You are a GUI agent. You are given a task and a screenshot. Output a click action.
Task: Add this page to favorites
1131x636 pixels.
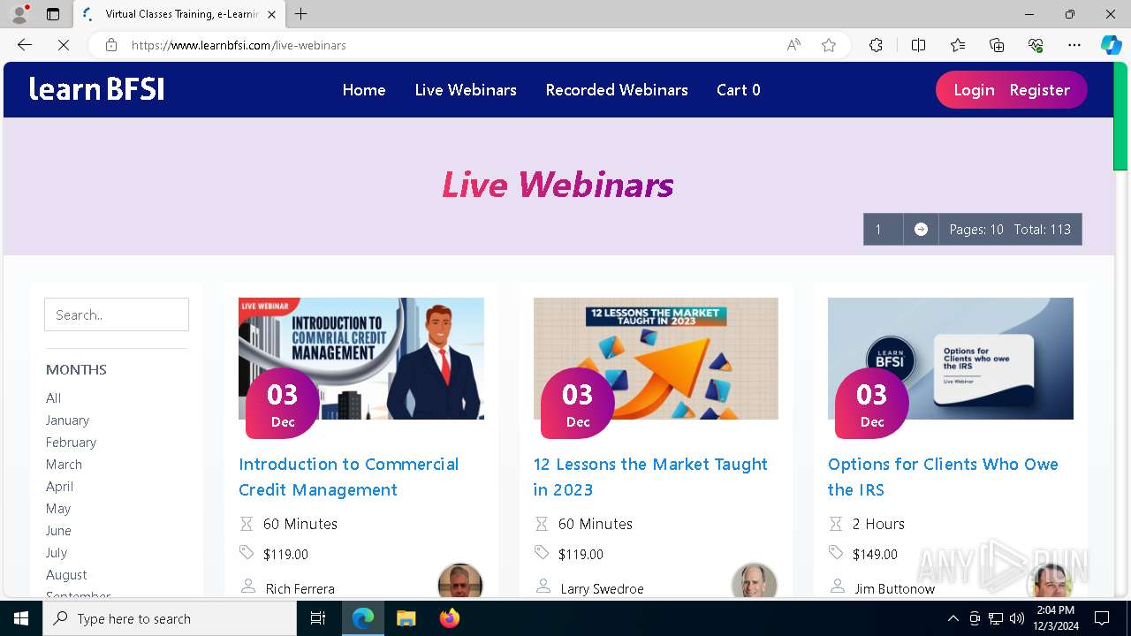click(829, 45)
